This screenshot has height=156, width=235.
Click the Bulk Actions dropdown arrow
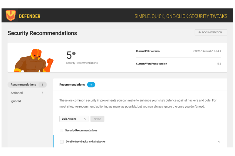click(85, 119)
